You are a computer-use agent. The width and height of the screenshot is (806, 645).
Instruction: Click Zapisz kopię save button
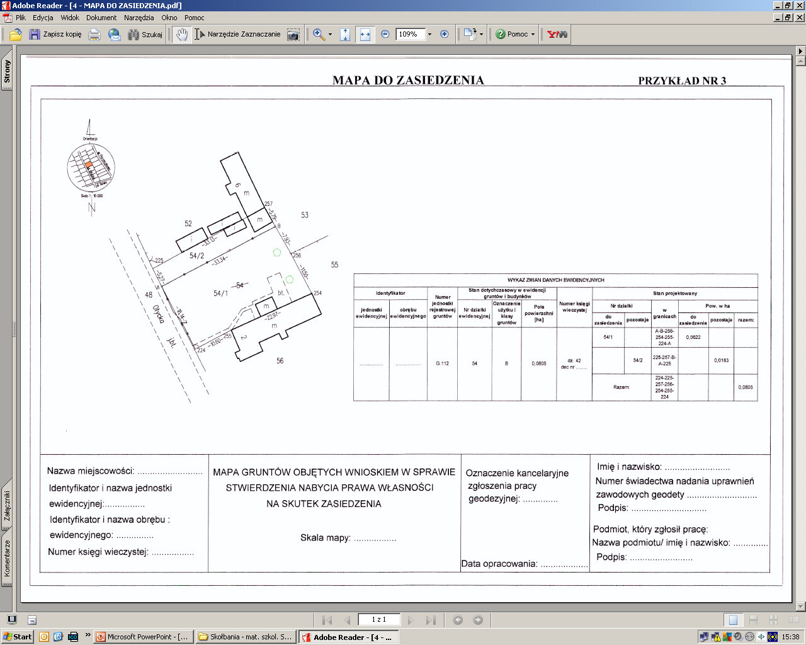55,34
